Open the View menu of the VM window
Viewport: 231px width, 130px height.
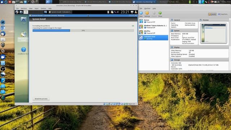point(31,9)
